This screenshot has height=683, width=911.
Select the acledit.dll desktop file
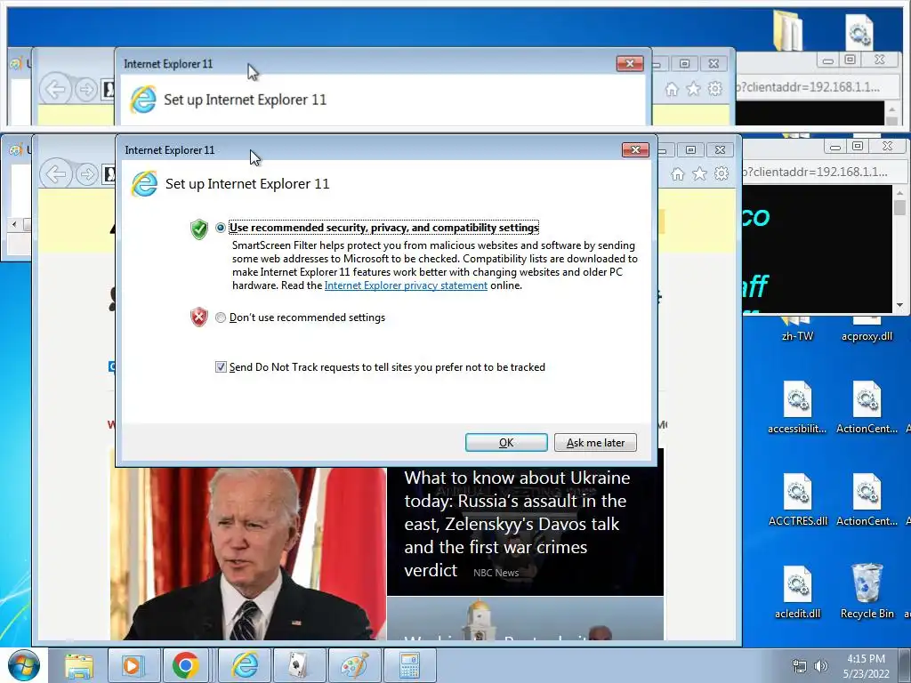pos(798,591)
